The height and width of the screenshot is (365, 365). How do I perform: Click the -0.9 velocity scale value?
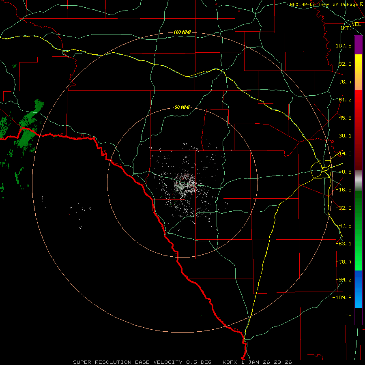click(x=345, y=172)
